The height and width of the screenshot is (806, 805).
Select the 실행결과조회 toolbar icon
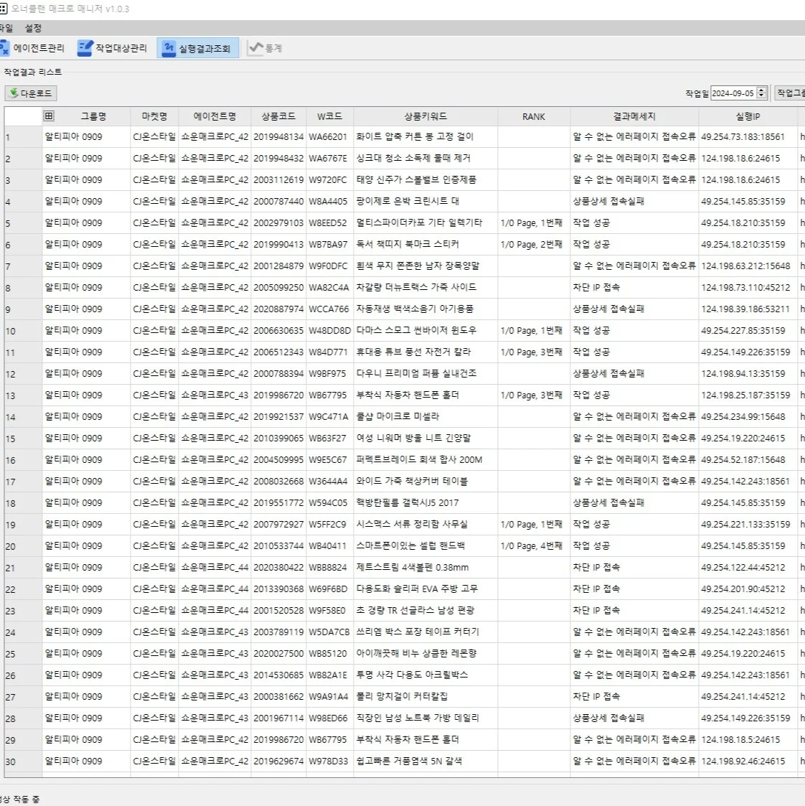[169, 48]
